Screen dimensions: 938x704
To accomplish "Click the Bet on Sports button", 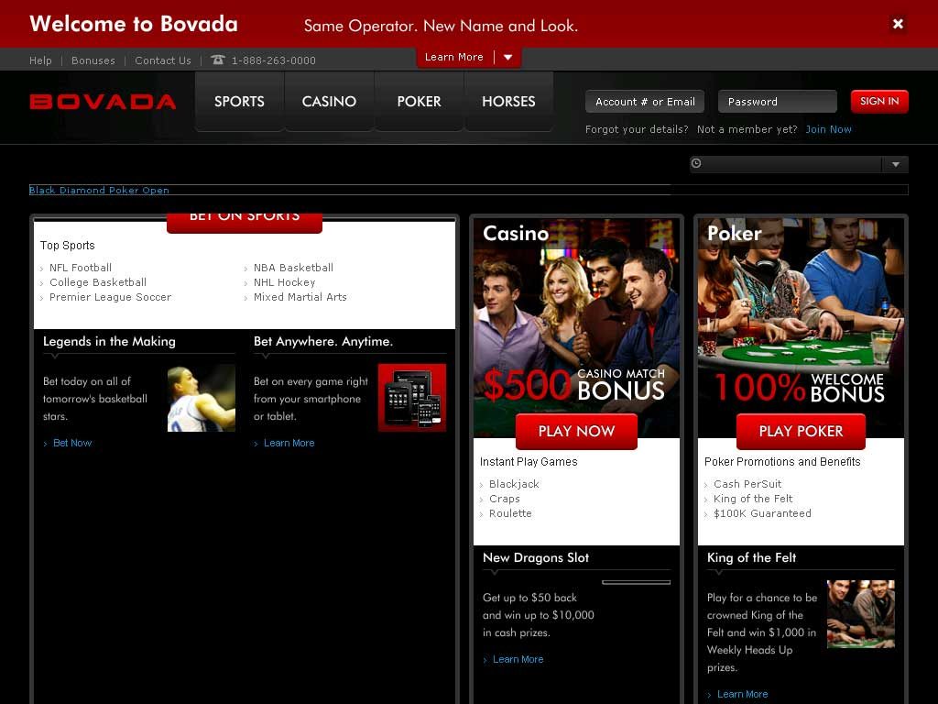I will click(x=245, y=222).
